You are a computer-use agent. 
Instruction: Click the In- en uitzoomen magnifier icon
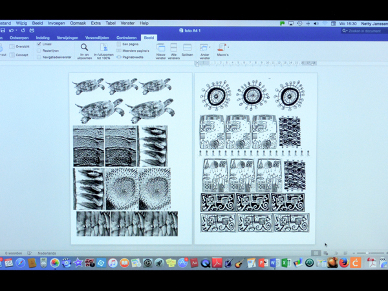tap(84, 47)
